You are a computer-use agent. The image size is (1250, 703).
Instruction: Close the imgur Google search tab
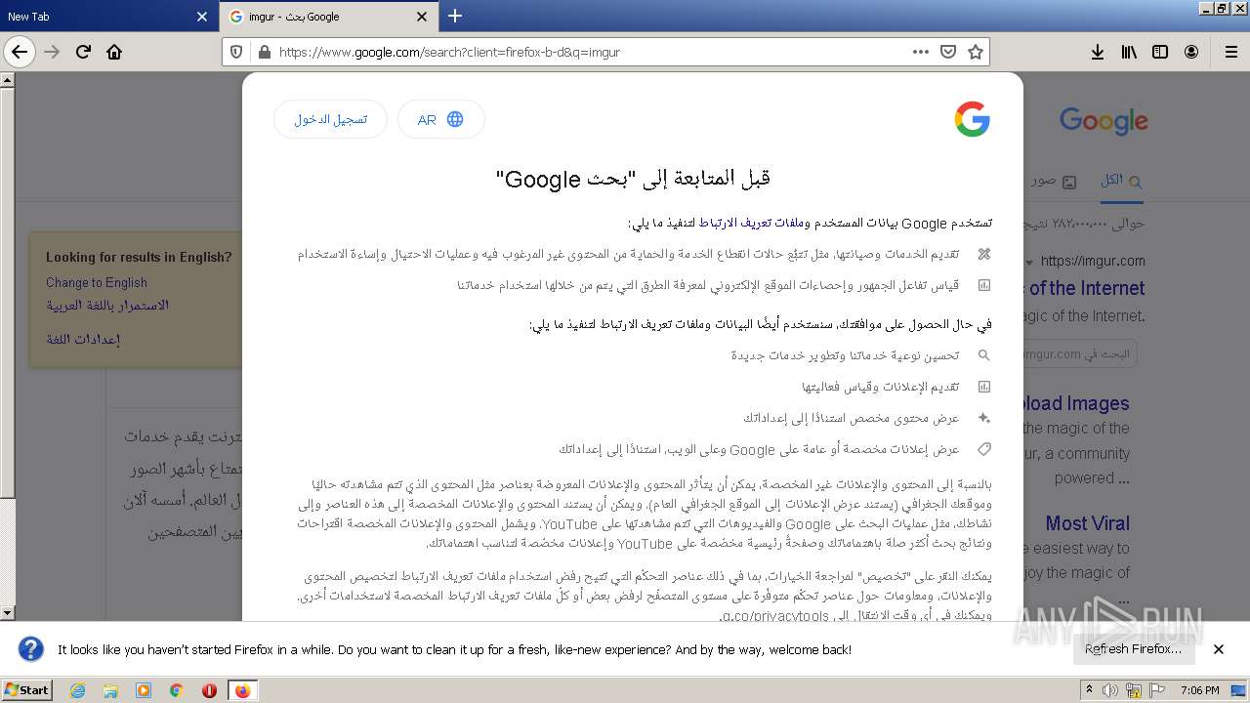[422, 17]
